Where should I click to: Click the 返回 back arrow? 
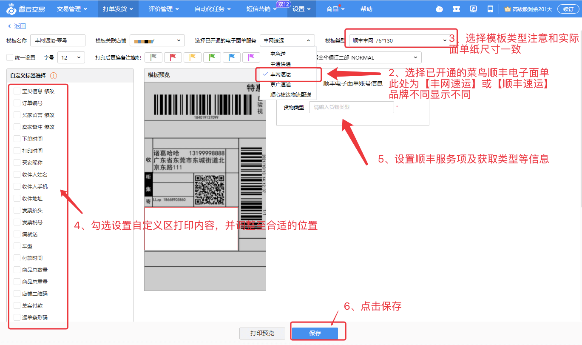[x=10, y=26]
